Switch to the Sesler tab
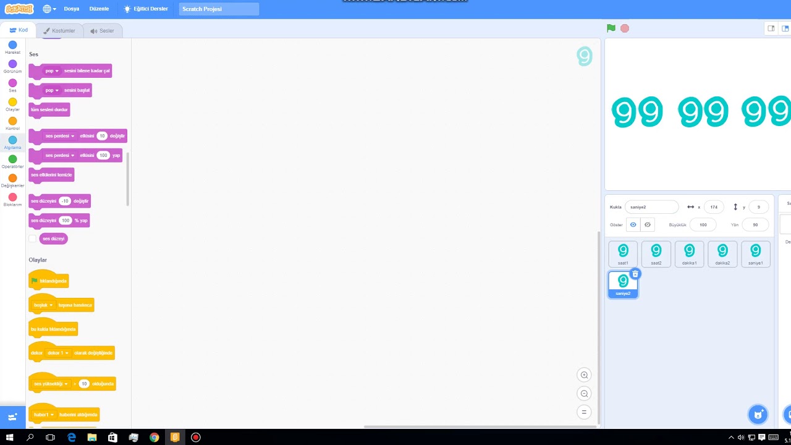This screenshot has height=445, width=791. tap(102, 30)
